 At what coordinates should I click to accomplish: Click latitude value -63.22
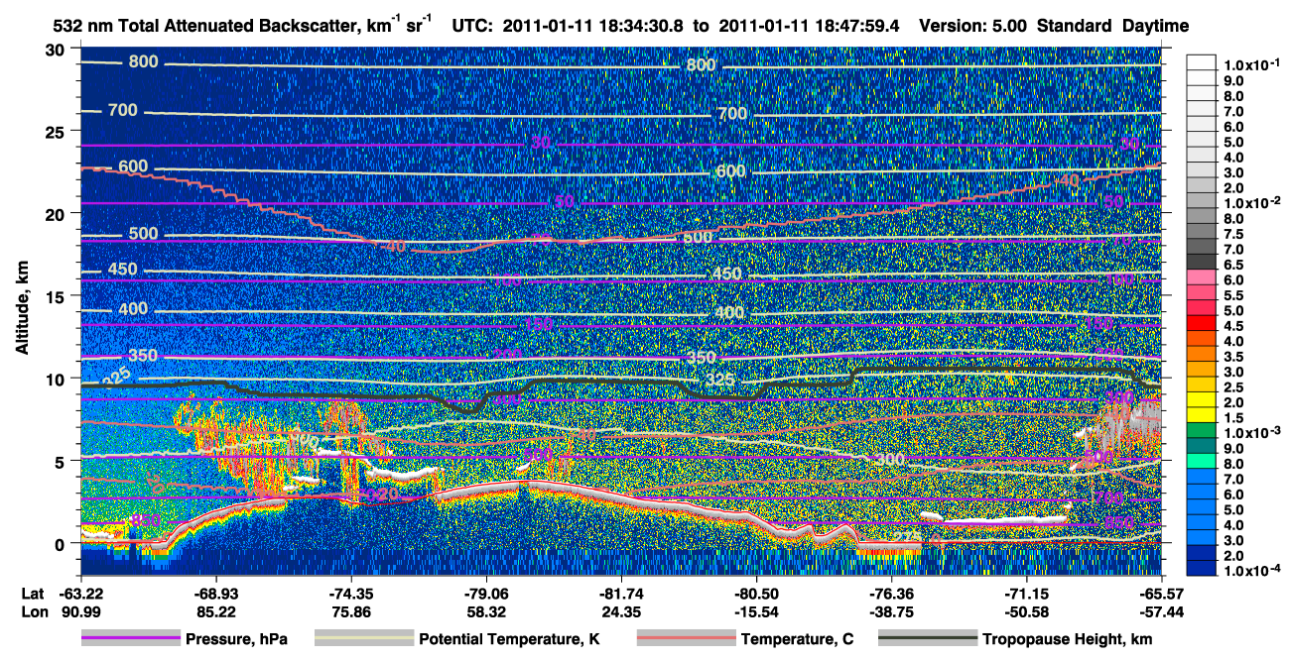[x=81, y=593]
